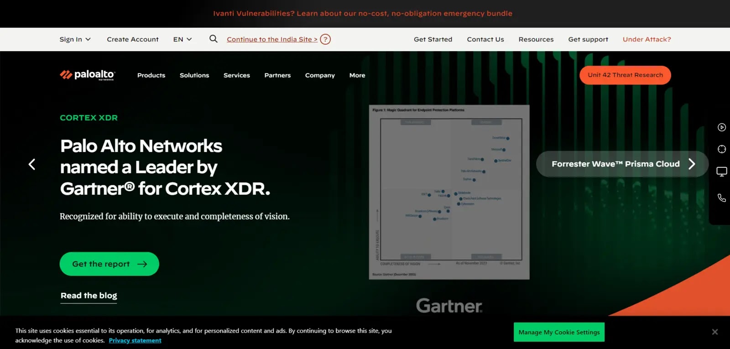The width and height of the screenshot is (730, 349).
Task: Click the question mark help icon
Action: [325, 39]
